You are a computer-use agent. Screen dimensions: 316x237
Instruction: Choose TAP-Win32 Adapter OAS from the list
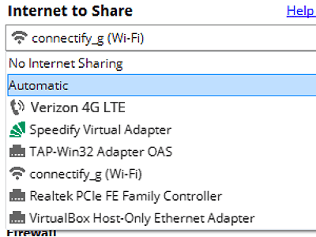101,152
